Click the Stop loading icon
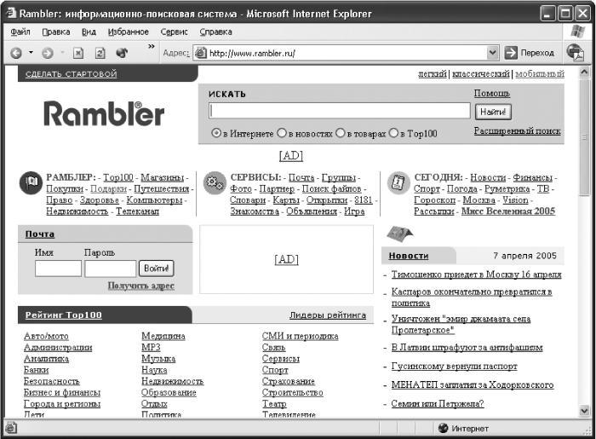The height and width of the screenshot is (439, 596). pos(78,53)
